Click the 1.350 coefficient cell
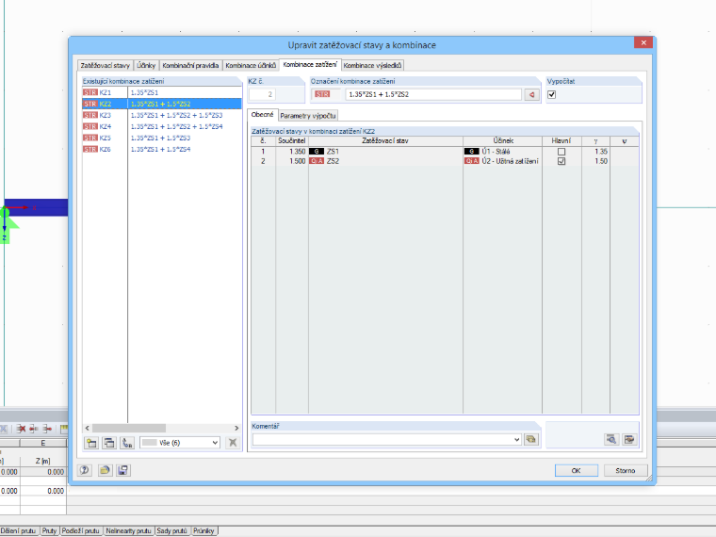This screenshot has width=716, height=537. coord(292,151)
